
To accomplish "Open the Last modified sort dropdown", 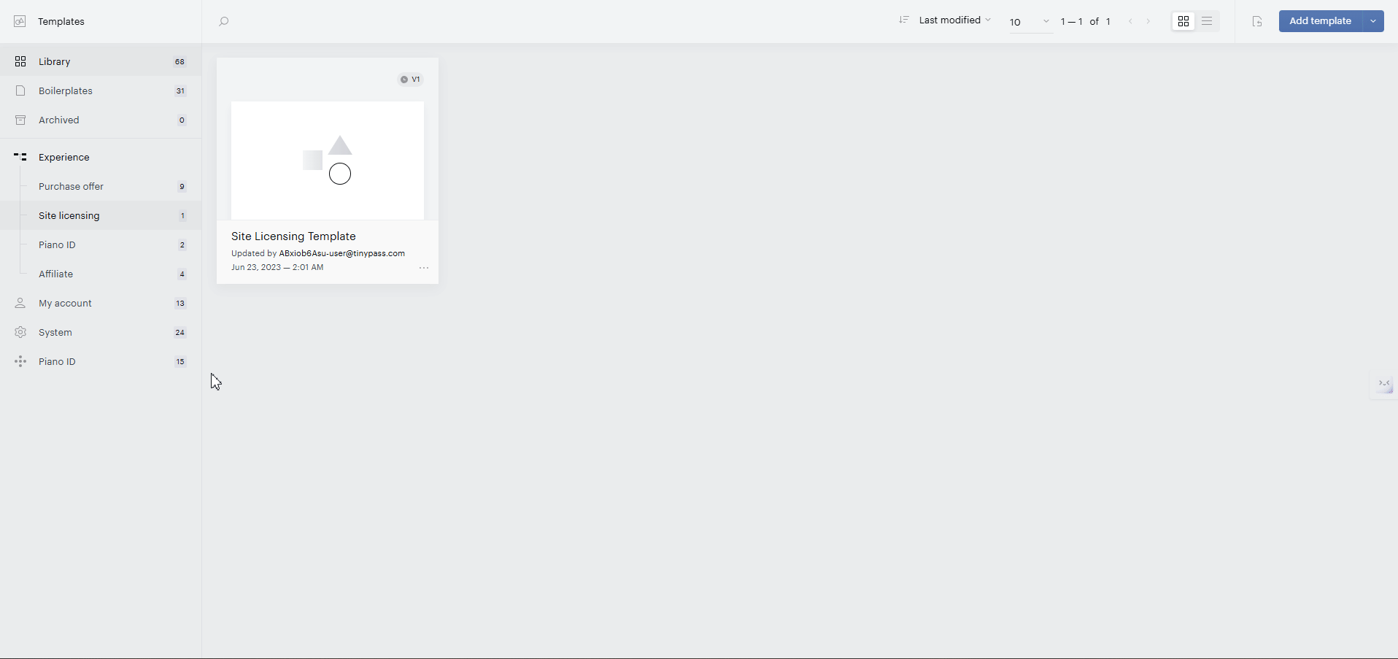I will (x=954, y=20).
